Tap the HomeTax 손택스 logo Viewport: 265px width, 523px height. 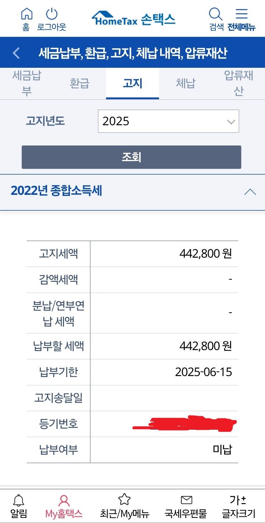[x=133, y=18]
